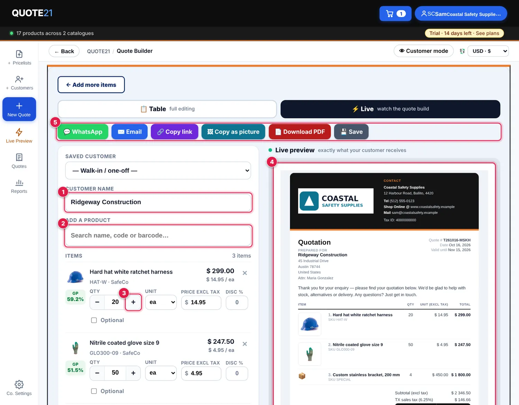Toggle Customer mode view
This screenshot has height=405, width=519.
click(x=424, y=51)
